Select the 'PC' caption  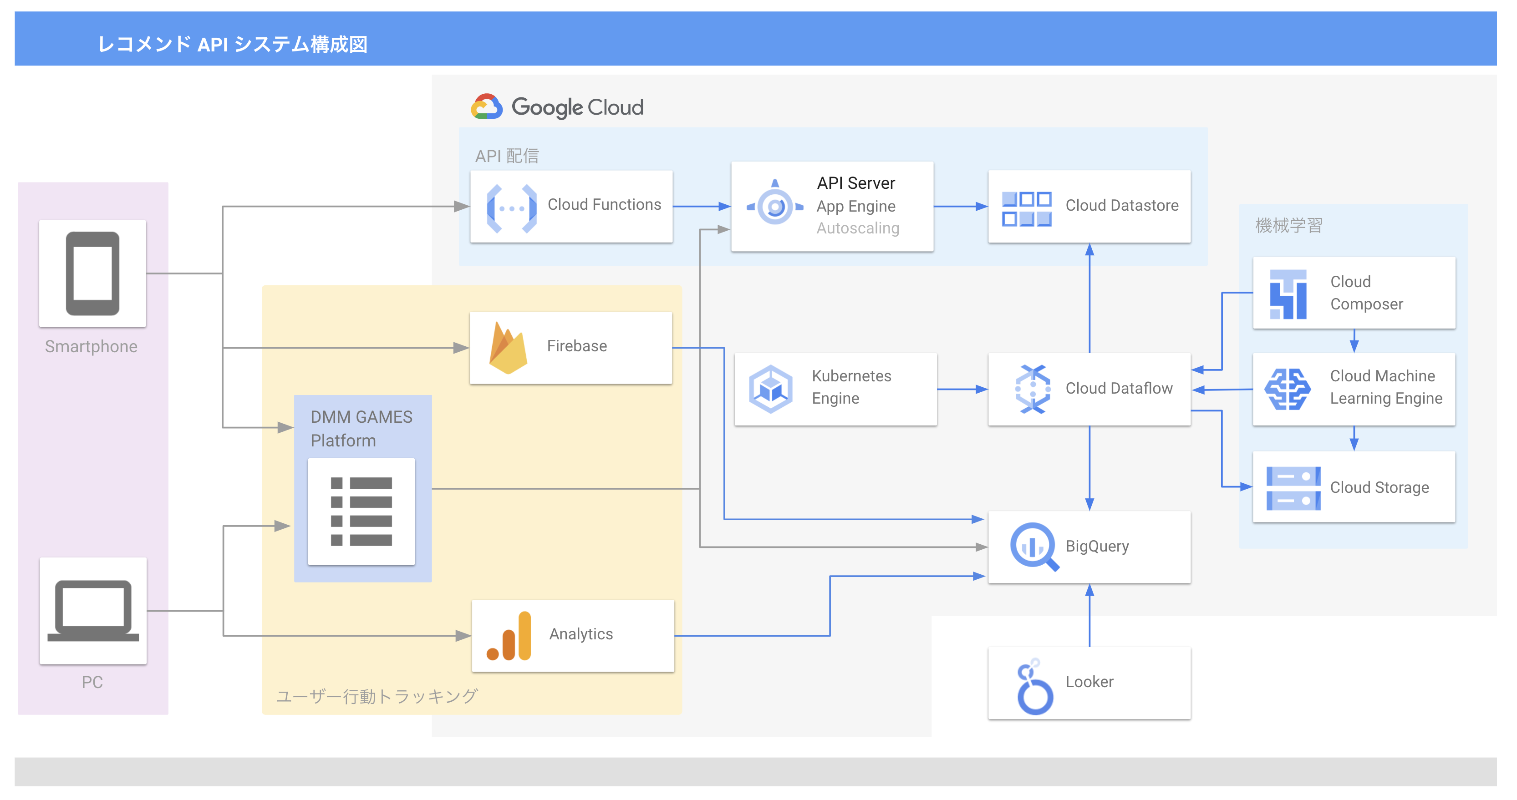(x=92, y=682)
